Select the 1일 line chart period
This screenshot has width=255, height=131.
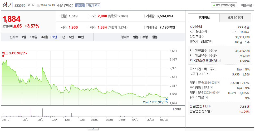point(24,37)
